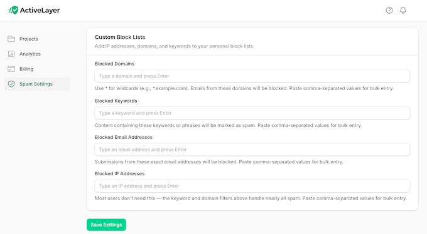Click the wildcard hint text under domains

pyautogui.click(x=244, y=88)
